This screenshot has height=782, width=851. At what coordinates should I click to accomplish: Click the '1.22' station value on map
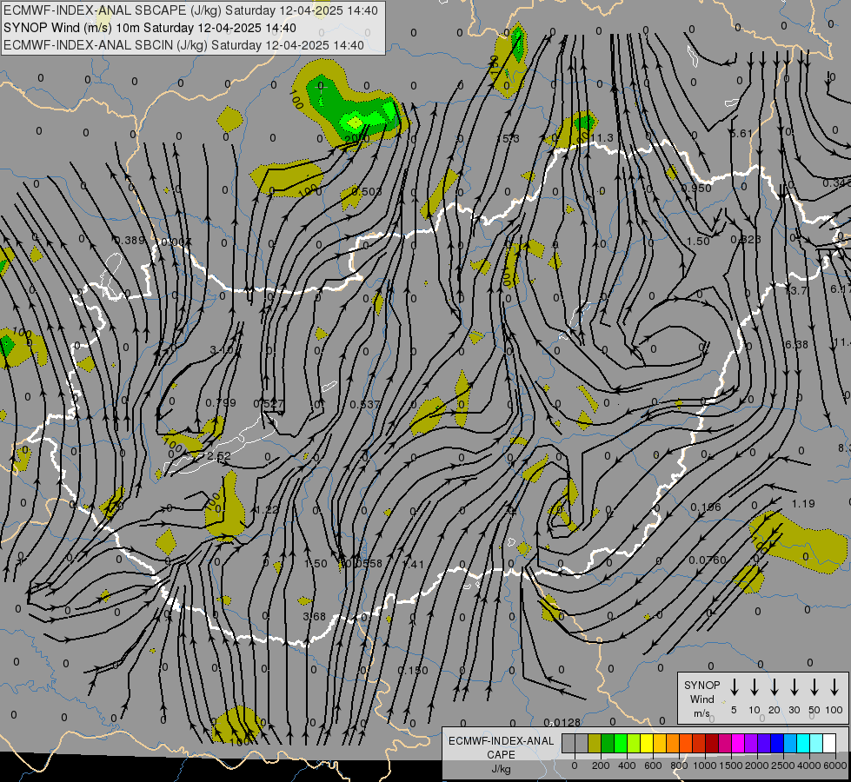tap(267, 509)
